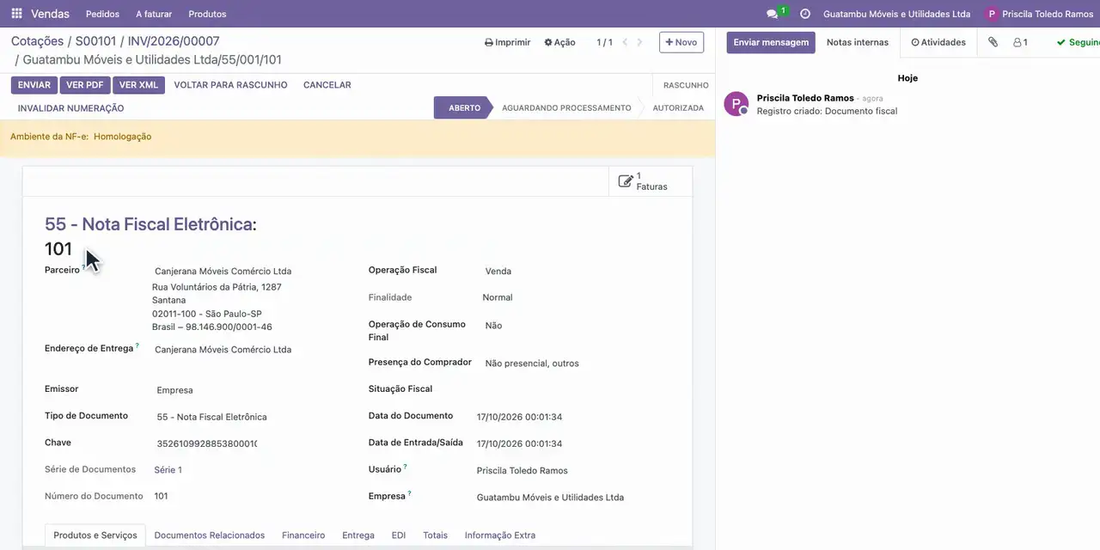Select RASCUNHO status stage
This screenshot has width=1100, height=550.
tap(686, 85)
